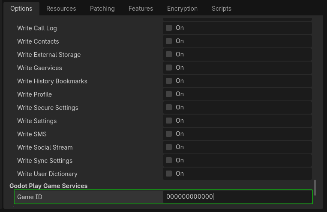Switch to the Features tab
Viewport: 327px width, 212px height.
coord(141,9)
